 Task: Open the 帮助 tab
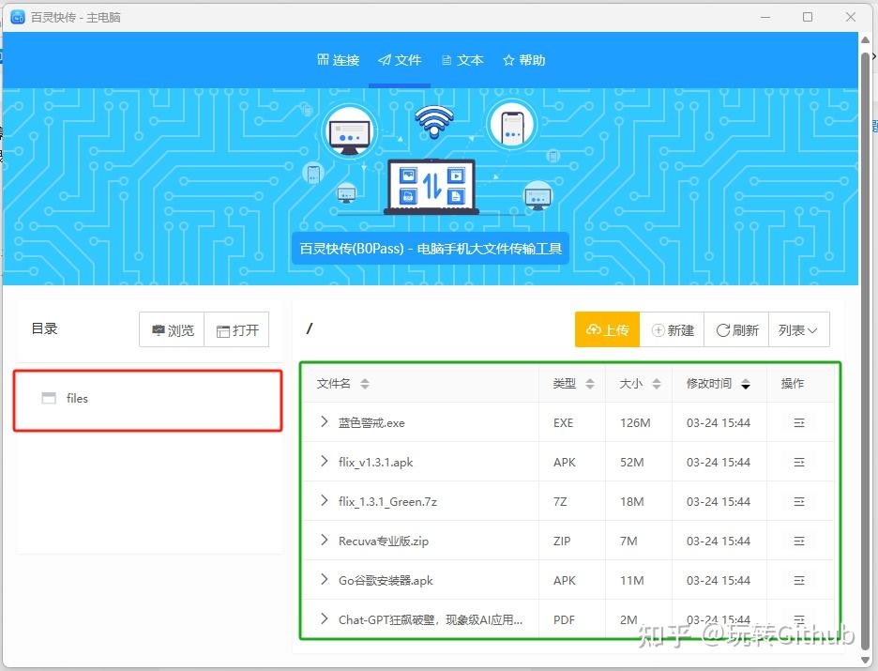(524, 60)
